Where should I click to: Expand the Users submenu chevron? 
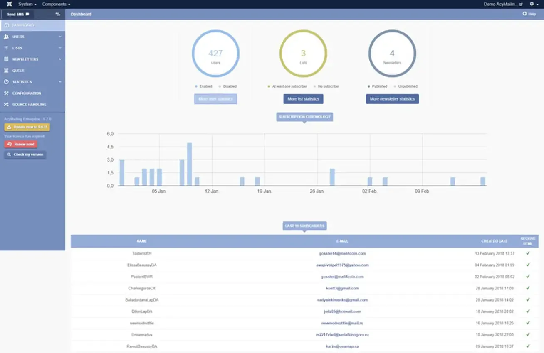(60, 37)
